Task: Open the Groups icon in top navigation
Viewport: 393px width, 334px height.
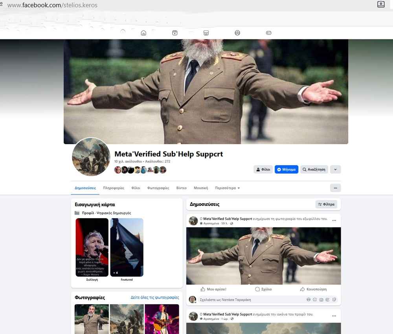Action: pos(237,33)
